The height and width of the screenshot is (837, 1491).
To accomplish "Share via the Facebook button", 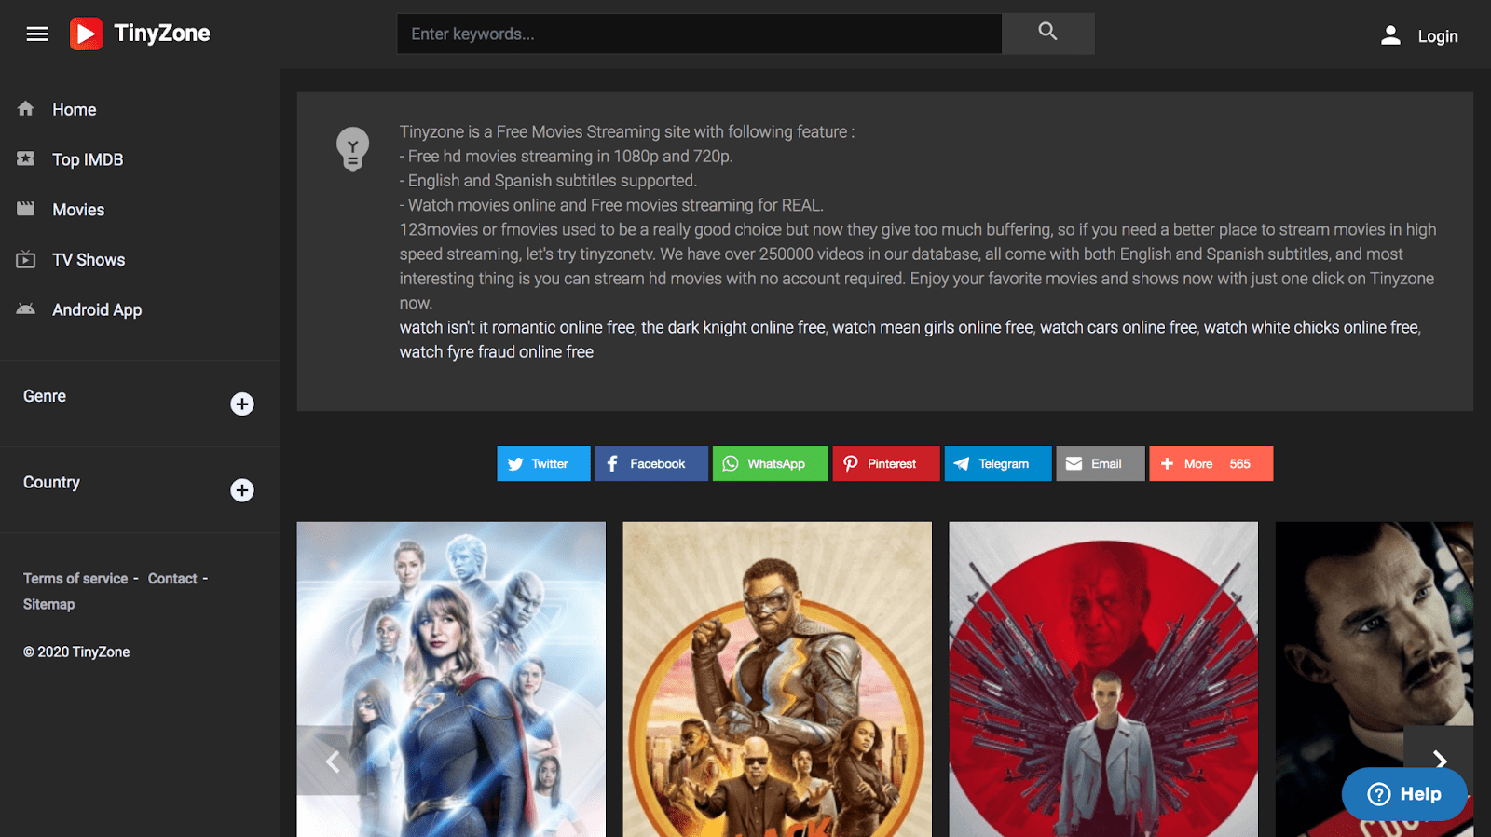I will tap(651, 463).
